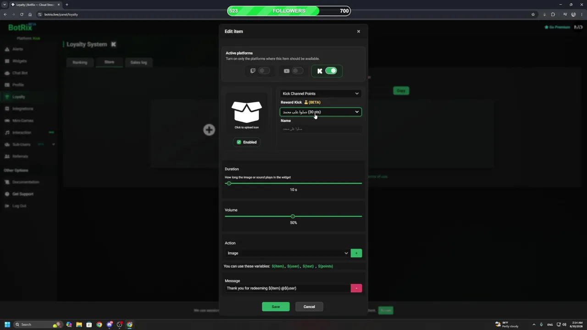Viewport: 587px width, 330px height.
Task: Click the add item plus circle
Action: (209, 130)
